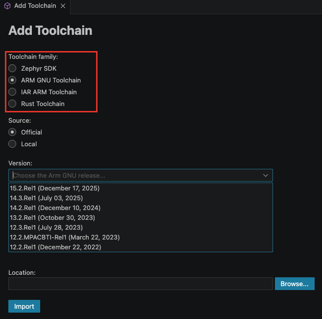Screen dimensions: 322x319
Task: Select the Add Toolchain tab
Action: (35, 6)
